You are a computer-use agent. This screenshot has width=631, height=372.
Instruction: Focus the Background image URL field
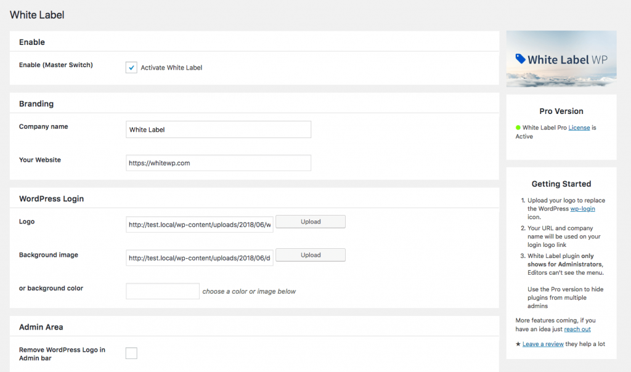(200, 258)
